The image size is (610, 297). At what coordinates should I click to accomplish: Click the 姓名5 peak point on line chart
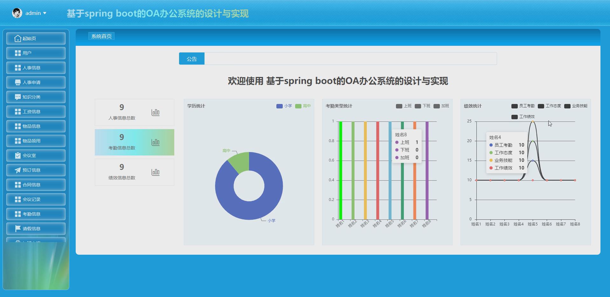[x=533, y=122]
